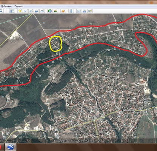This screenshot has width=157, height=151.
Task: Click the Виница red dot placemark
Action: [120, 110]
